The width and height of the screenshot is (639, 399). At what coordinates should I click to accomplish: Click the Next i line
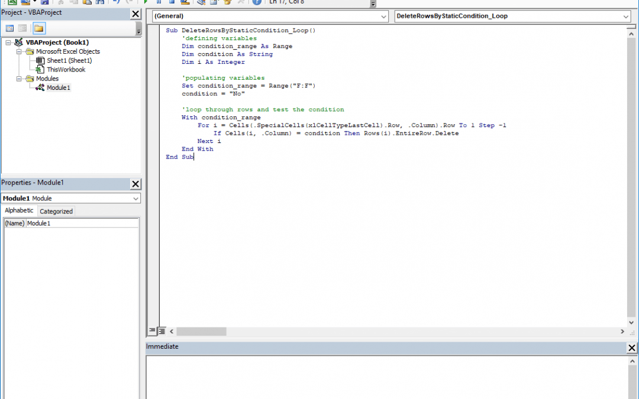click(x=209, y=141)
